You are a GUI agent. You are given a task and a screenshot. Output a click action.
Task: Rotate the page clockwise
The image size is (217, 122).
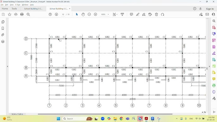[x=163, y=15]
